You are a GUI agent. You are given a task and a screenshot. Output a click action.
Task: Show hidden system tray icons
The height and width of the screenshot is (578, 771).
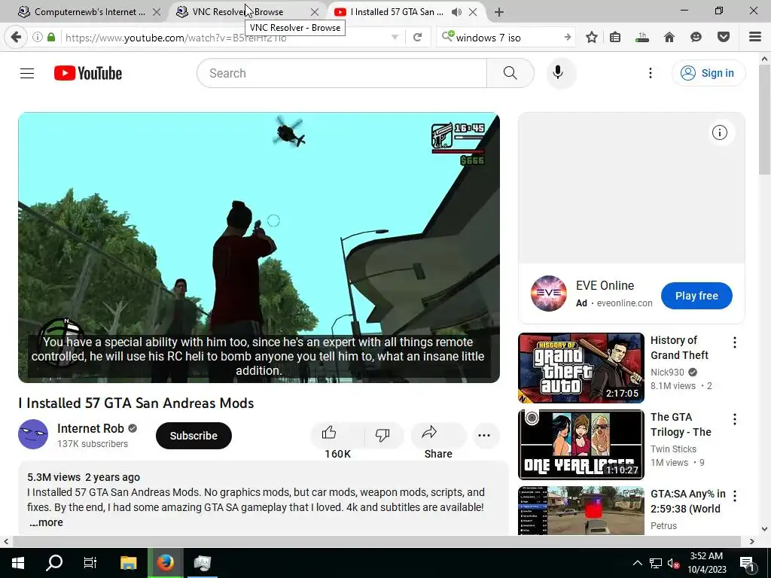pyautogui.click(x=637, y=563)
